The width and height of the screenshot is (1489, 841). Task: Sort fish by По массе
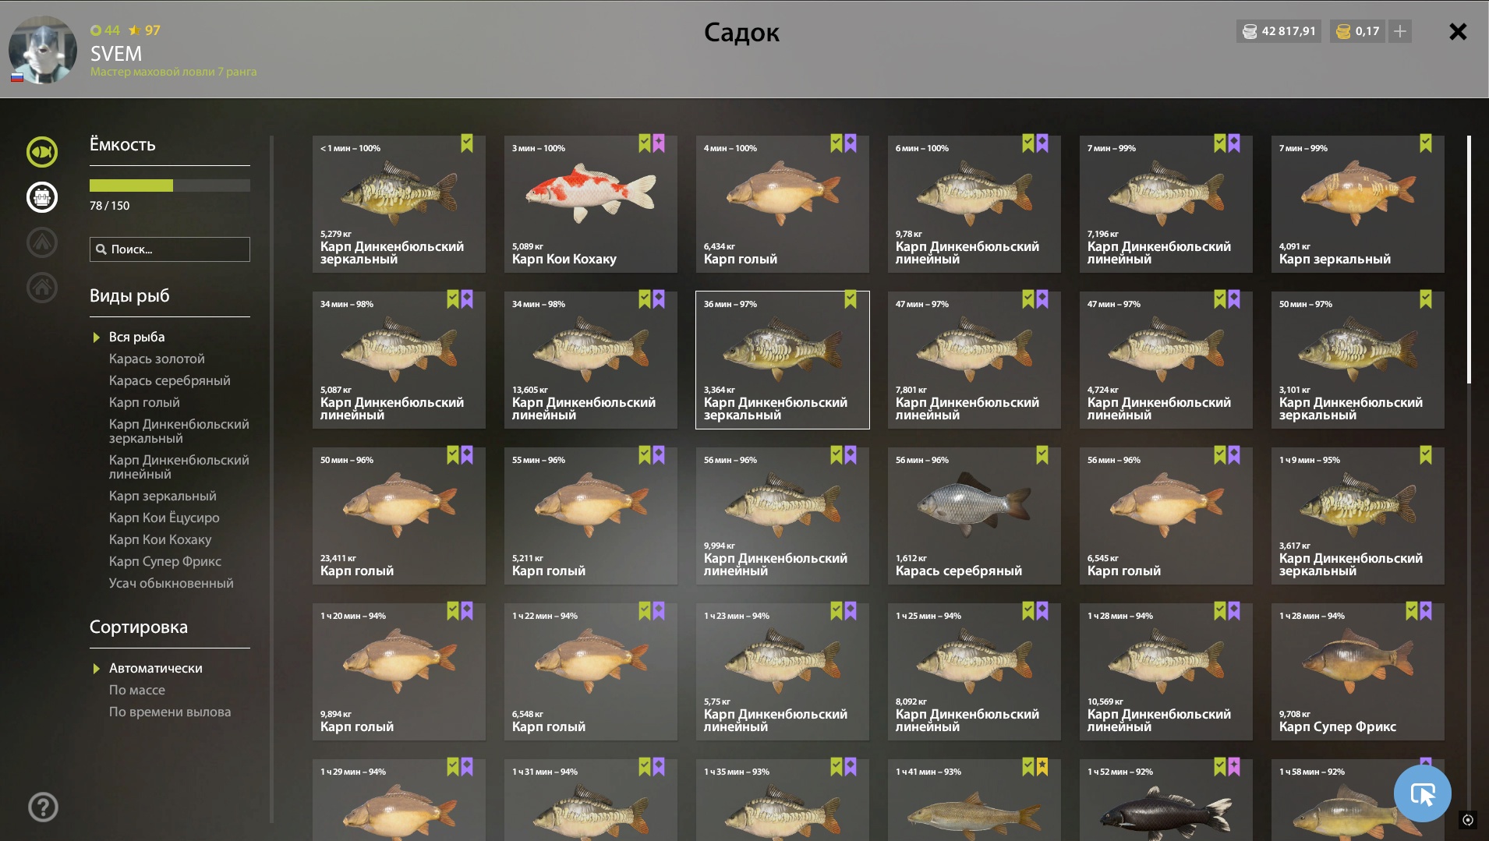[x=137, y=690]
